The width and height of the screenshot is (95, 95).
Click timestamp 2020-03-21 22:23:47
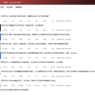tap(64, 76)
